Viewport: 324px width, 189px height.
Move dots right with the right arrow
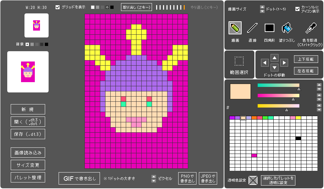tap(284, 63)
